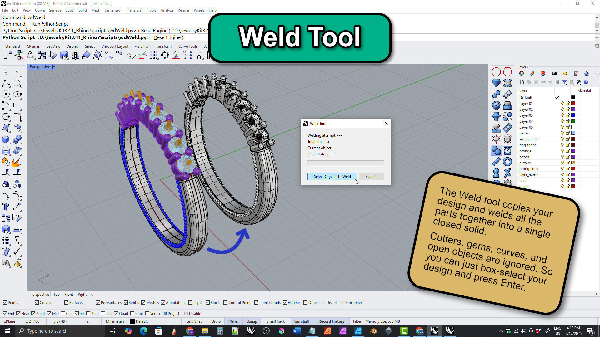
Task: Expand the Box tool flyout triangle
Action: pyautogui.click(x=10, y=143)
